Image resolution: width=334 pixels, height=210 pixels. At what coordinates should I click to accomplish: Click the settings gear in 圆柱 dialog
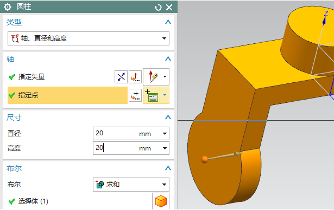[x=8, y=7]
